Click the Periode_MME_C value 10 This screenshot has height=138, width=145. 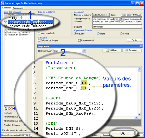click(x=84, y=83)
